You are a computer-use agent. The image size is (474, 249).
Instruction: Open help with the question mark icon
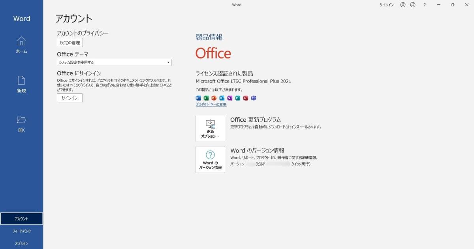coord(425,5)
